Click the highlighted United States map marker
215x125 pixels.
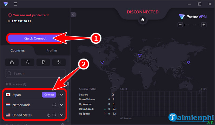pos(102,62)
